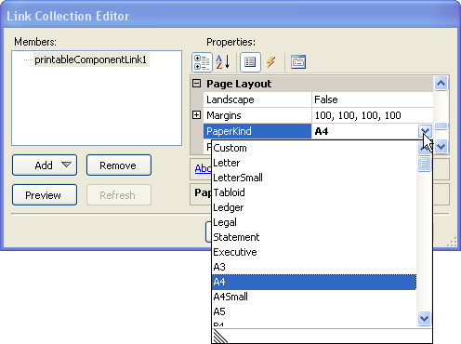Click the PaperKind value A4 field
The height and width of the screenshot is (344, 461).
365,131
